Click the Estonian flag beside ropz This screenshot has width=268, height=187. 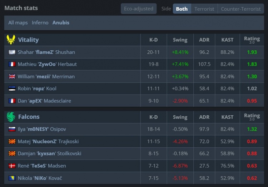click(12, 89)
